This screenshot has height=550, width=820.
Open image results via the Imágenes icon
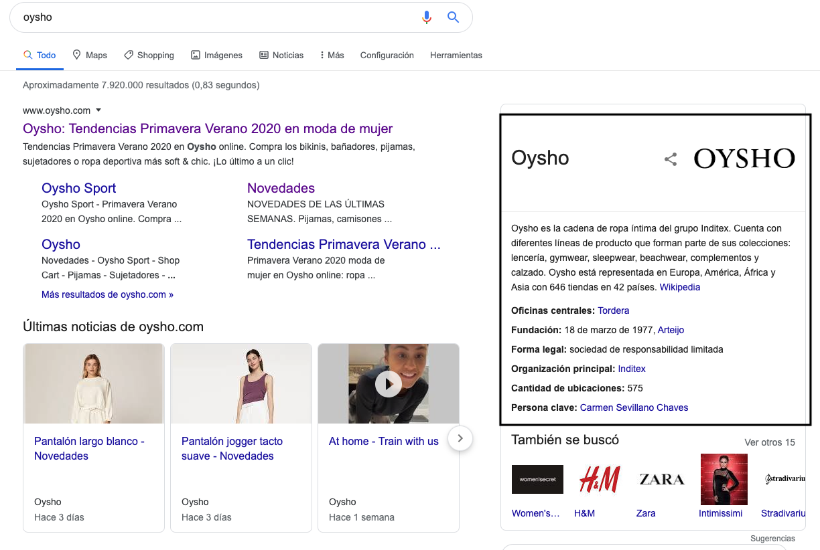(x=196, y=55)
